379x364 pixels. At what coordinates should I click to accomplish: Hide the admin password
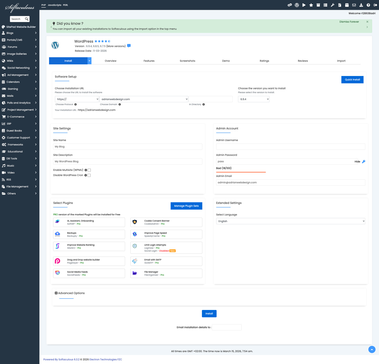pyautogui.click(x=357, y=162)
